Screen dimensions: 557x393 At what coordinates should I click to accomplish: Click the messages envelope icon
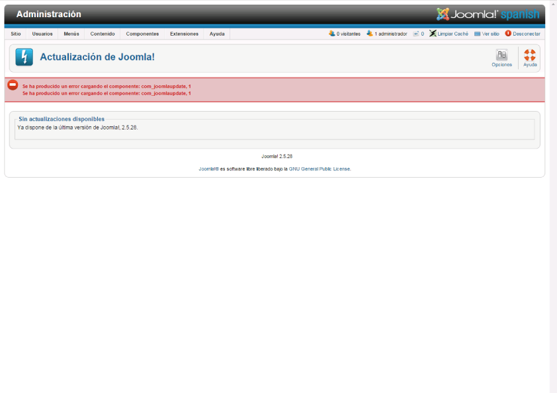[x=416, y=34]
